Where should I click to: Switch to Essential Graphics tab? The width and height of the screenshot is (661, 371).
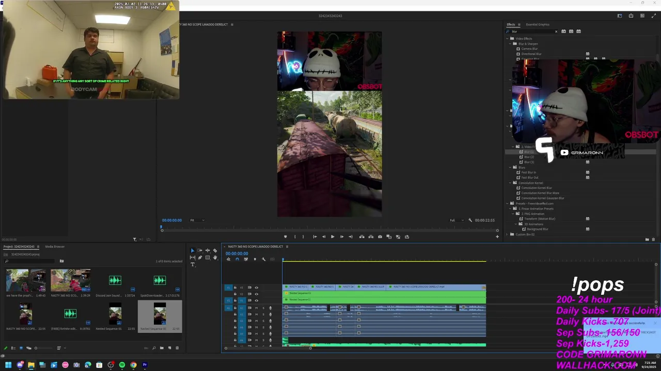538,24
